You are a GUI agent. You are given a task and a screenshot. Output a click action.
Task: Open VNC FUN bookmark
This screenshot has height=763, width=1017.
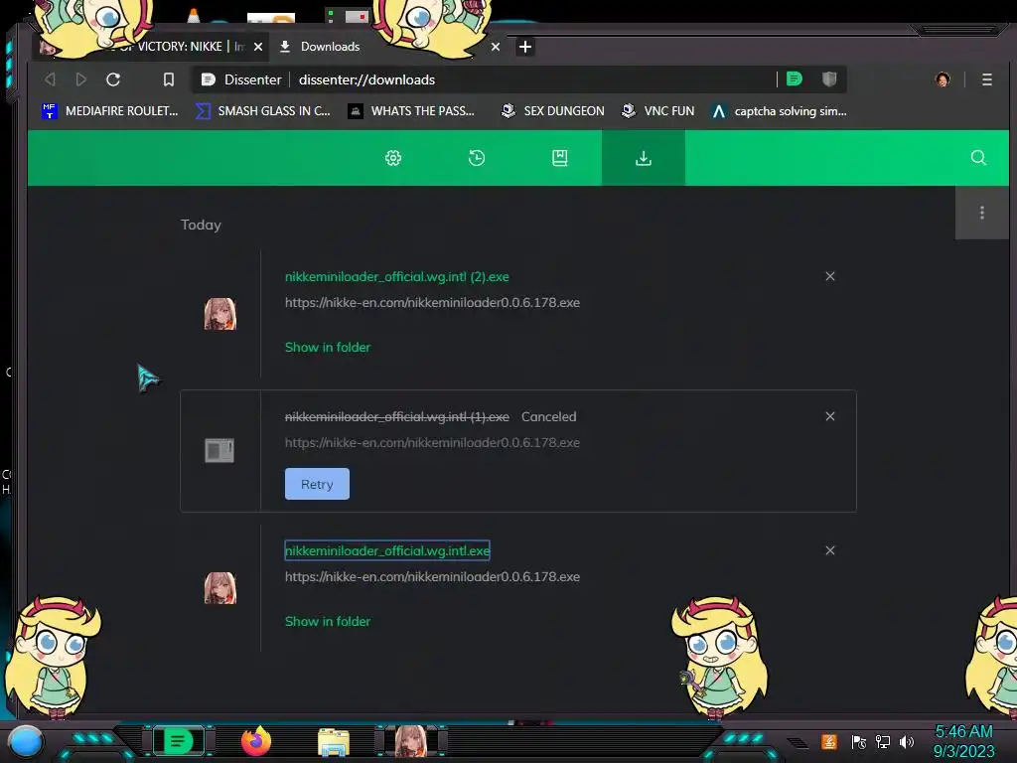tap(657, 111)
